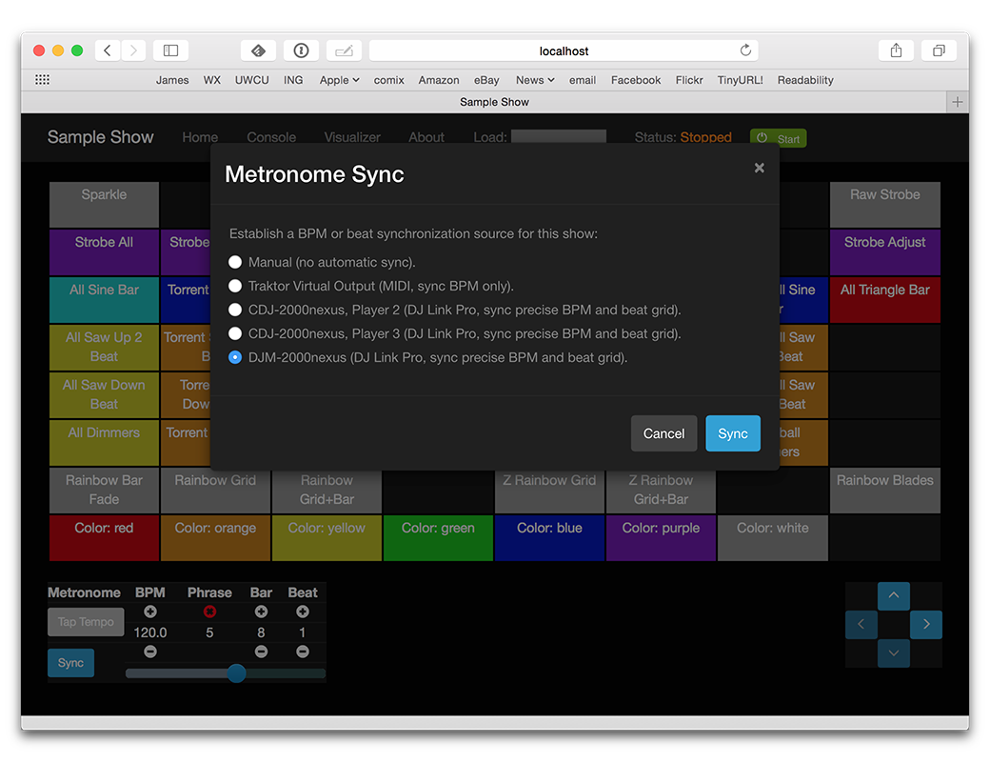
Task: Open the 1Password extension icon
Action: (x=301, y=50)
